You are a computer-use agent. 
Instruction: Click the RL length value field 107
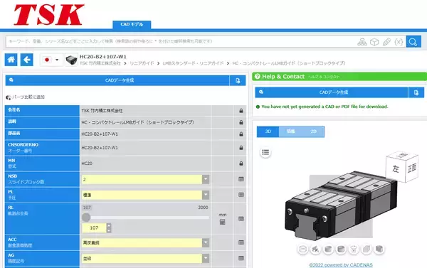(x=94, y=228)
